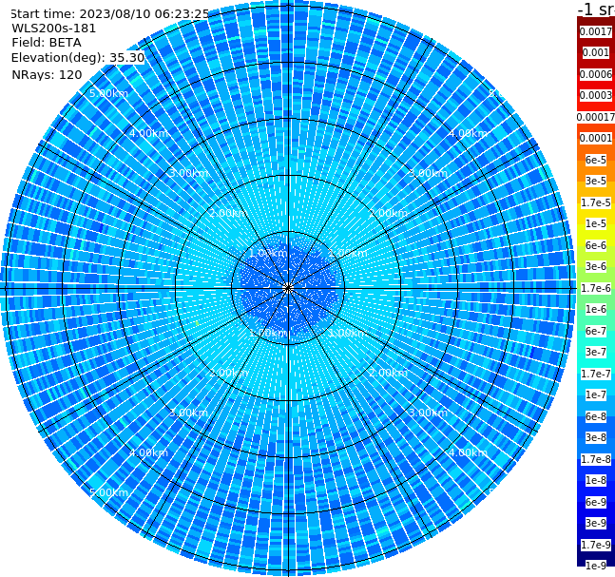Click the upper-left 5.00km range ring label

pos(109,93)
